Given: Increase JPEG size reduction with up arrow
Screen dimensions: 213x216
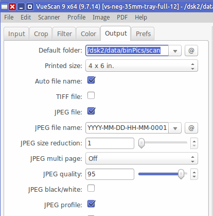Looking at the screenshot, I should (x=194, y=141).
